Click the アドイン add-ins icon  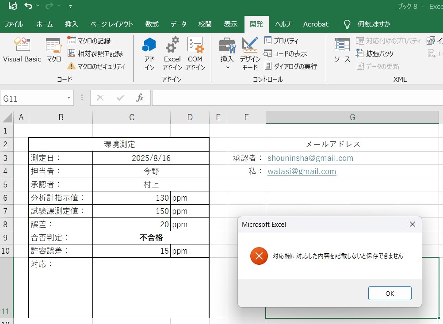(149, 53)
